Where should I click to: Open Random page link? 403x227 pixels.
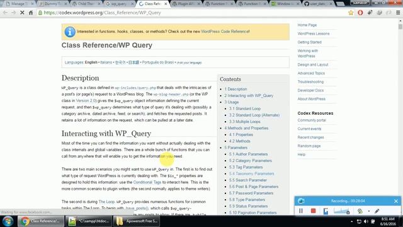click(x=309, y=146)
